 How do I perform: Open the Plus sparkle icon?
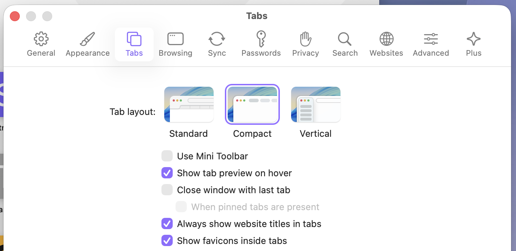[x=473, y=39]
